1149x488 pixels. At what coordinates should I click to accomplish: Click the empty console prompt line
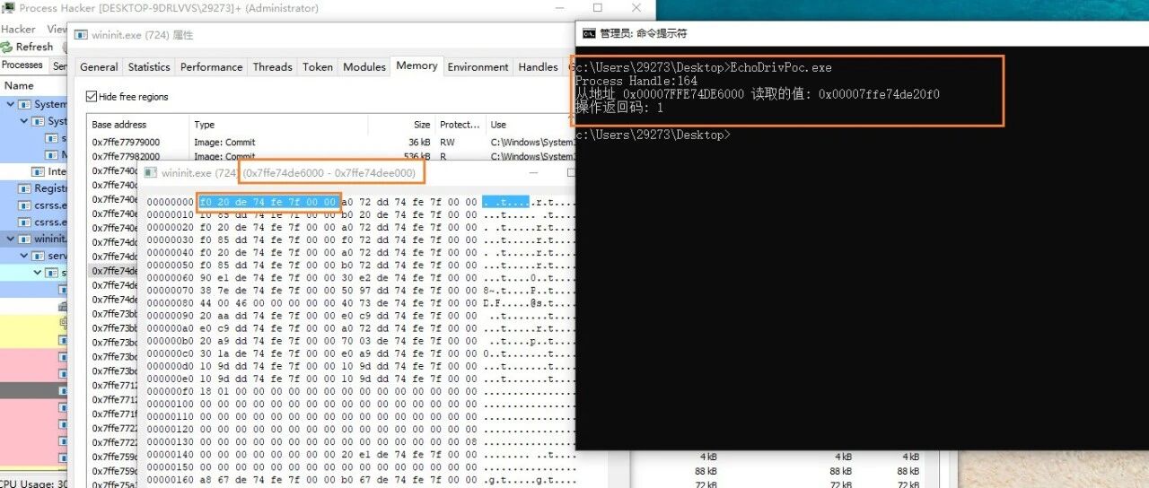(653, 135)
